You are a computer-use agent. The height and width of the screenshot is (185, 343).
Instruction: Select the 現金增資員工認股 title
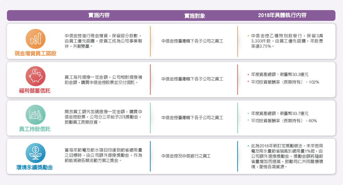coord(35,53)
